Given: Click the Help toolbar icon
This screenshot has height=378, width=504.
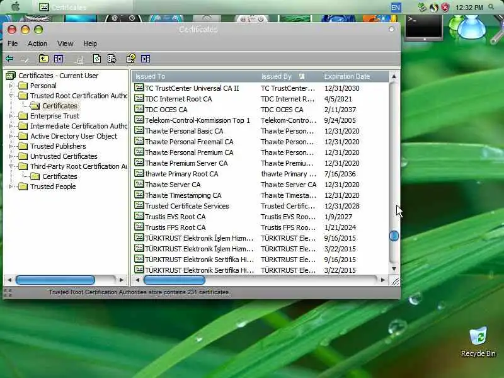Looking at the screenshot, I should 131,59.
